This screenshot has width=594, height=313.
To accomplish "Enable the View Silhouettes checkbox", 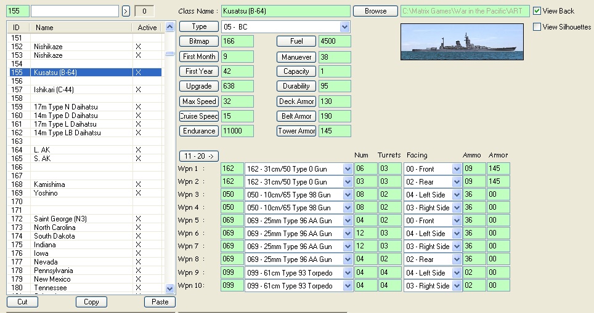I will pos(537,27).
